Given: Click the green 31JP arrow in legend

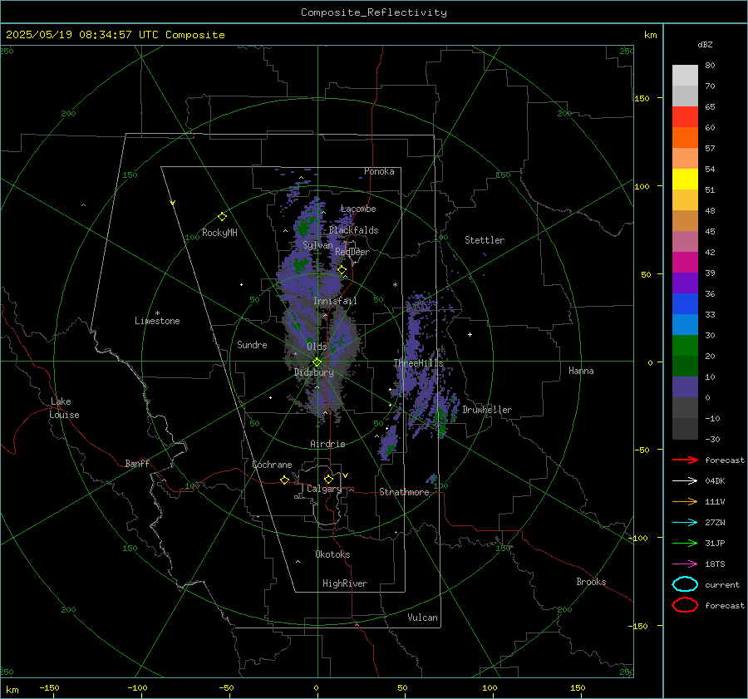Looking at the screenshot, I should pos(685,543).
